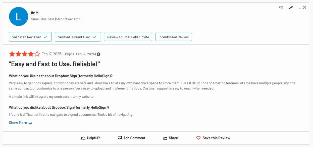Click the star rating display
Screen dimensions: 313x147
tap(25, 54)
